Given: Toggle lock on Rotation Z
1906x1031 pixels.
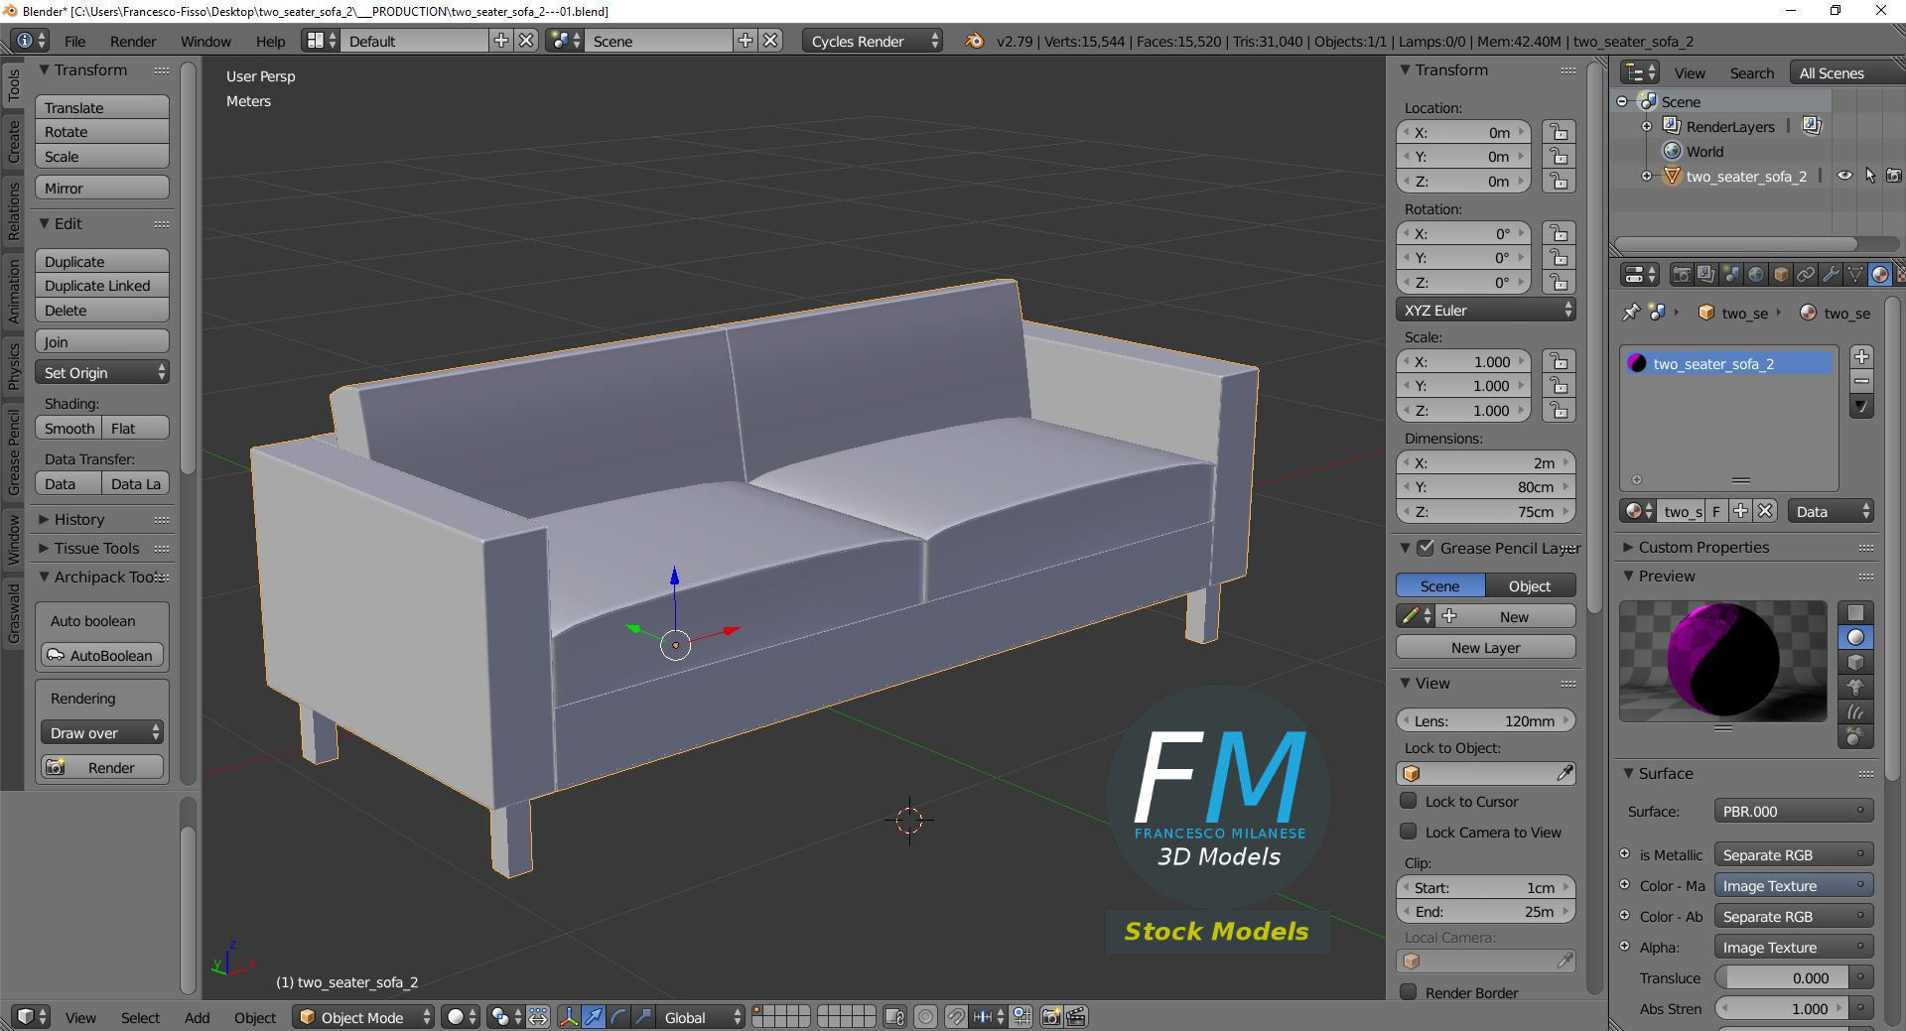Looking at the screenshot, I should click(1560, 282).
